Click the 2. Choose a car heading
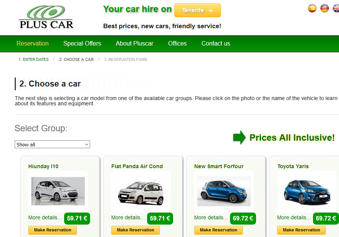The image size is (339, 237). [x=50, y=84]
